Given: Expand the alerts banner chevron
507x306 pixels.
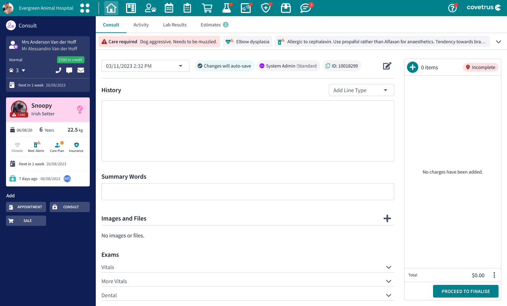Looking at the screenshot, I should tap(499, 42).
